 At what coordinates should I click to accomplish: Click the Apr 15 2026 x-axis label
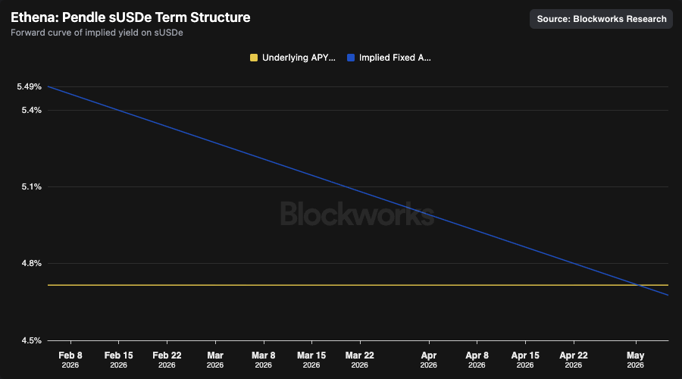tap(525, 360)
